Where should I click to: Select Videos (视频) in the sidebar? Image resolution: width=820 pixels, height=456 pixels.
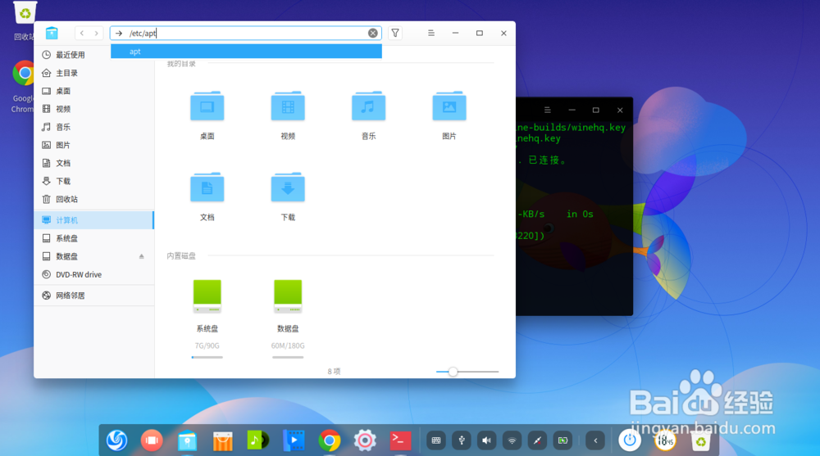click(94, 109)
